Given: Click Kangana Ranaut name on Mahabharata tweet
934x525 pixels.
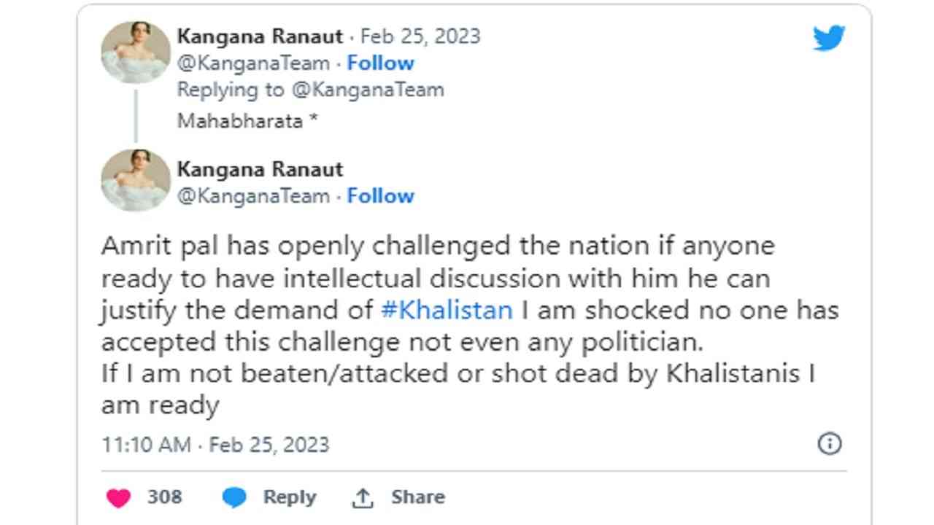Looking at the screenshot, I should pyautogui.click(x=260, y=36).
